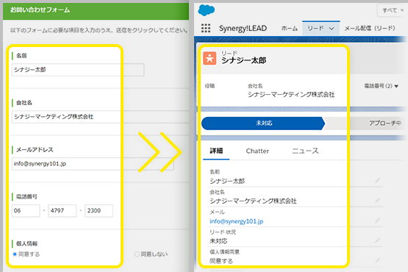Click the 個人情報同意 value 同意する
This screenshot has width=408, height=272.
(221, 261)
